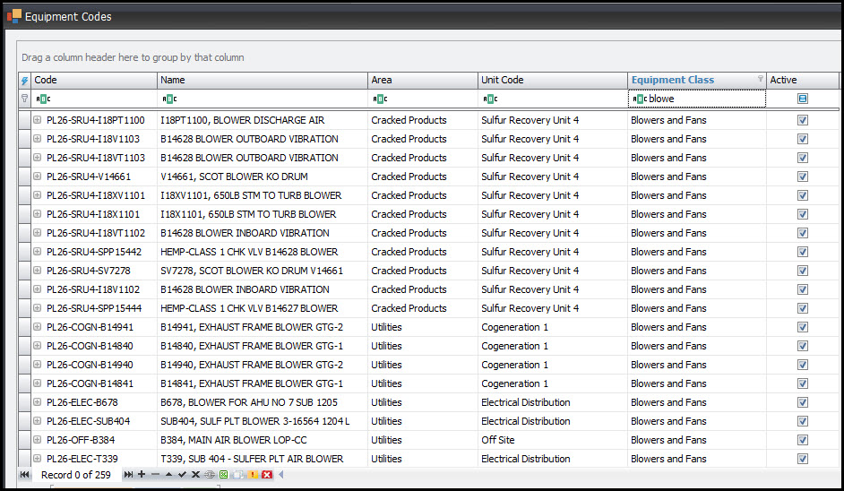Expand row PL26-SRU4-SPP15444
This screenshot has height=491, width=844.
[37, 308]
